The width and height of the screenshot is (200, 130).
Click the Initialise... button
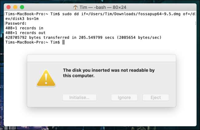click(x=79, y=97)
